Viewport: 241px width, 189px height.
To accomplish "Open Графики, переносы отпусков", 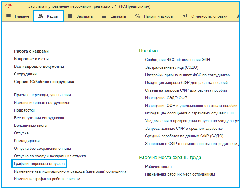I will pyautogui.click(x=39, y=163).
